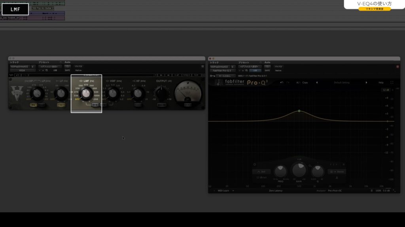Enter full screen mode in Pro-Q 3
Viewport: 405px width, 227px height.
point(392,83)
